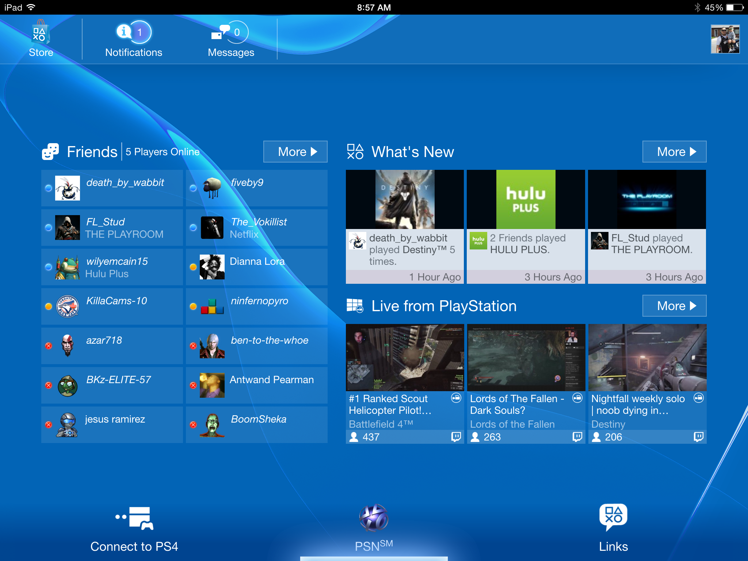The image size is (748, 561).
Task: Open the PlayStation Store icon
Action: [41, 33]
